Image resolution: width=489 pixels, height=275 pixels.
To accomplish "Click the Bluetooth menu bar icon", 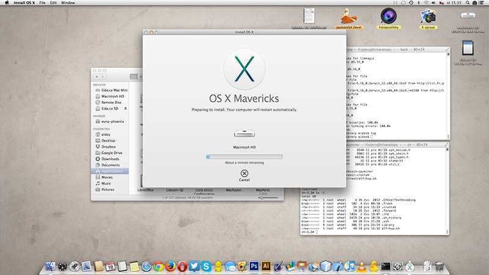I will click(419, 2).
